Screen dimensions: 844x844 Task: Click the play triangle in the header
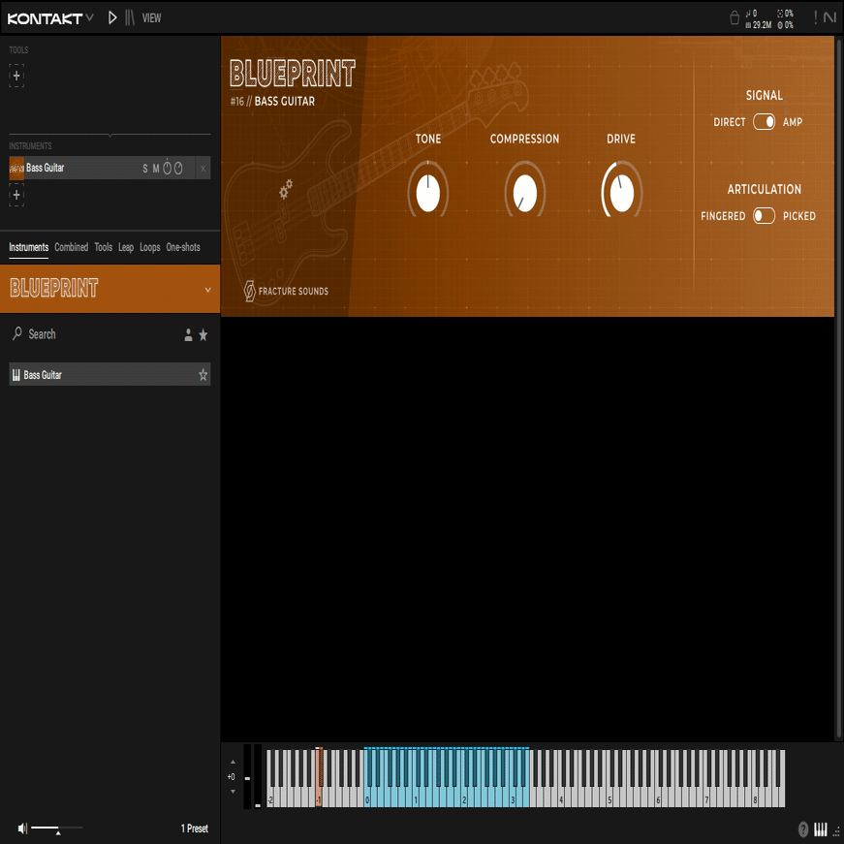coord(112,17)
